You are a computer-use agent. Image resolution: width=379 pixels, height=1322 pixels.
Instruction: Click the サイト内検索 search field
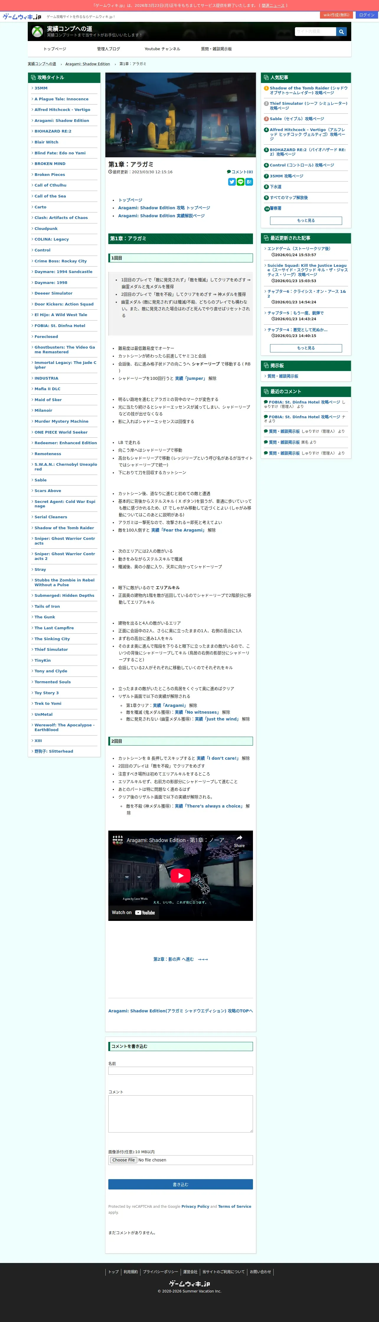[x=315, y=32]
